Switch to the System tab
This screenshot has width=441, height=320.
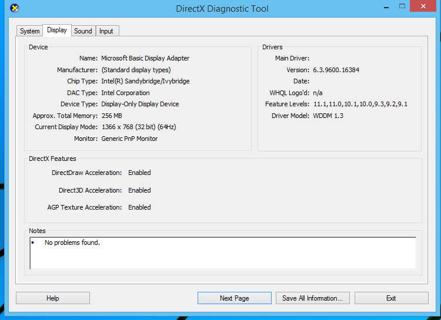point(29,31)
